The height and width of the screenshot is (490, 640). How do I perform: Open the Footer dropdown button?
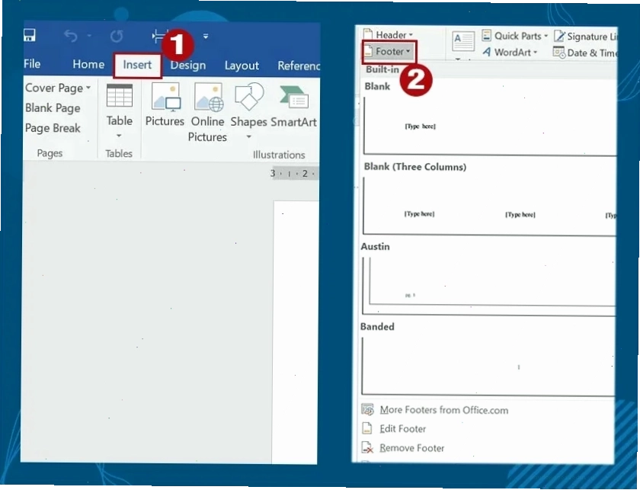click(389, 52)
